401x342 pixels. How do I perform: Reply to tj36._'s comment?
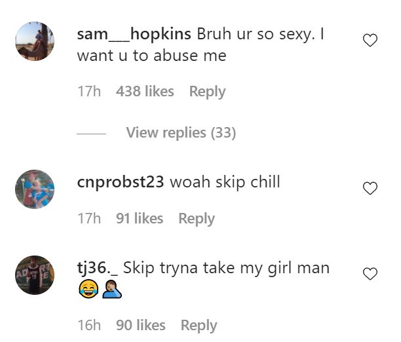click(199, 326)
